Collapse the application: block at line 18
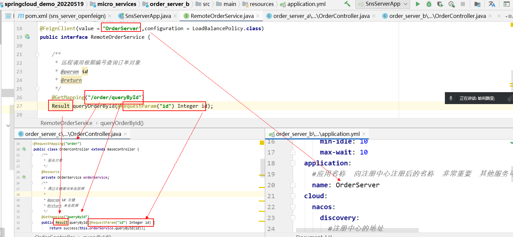513x237 pixels. click(x=293, y=163)
